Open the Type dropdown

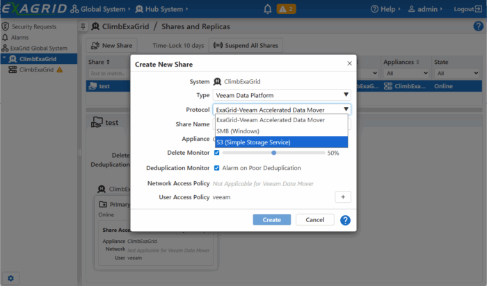pos(281,95)
